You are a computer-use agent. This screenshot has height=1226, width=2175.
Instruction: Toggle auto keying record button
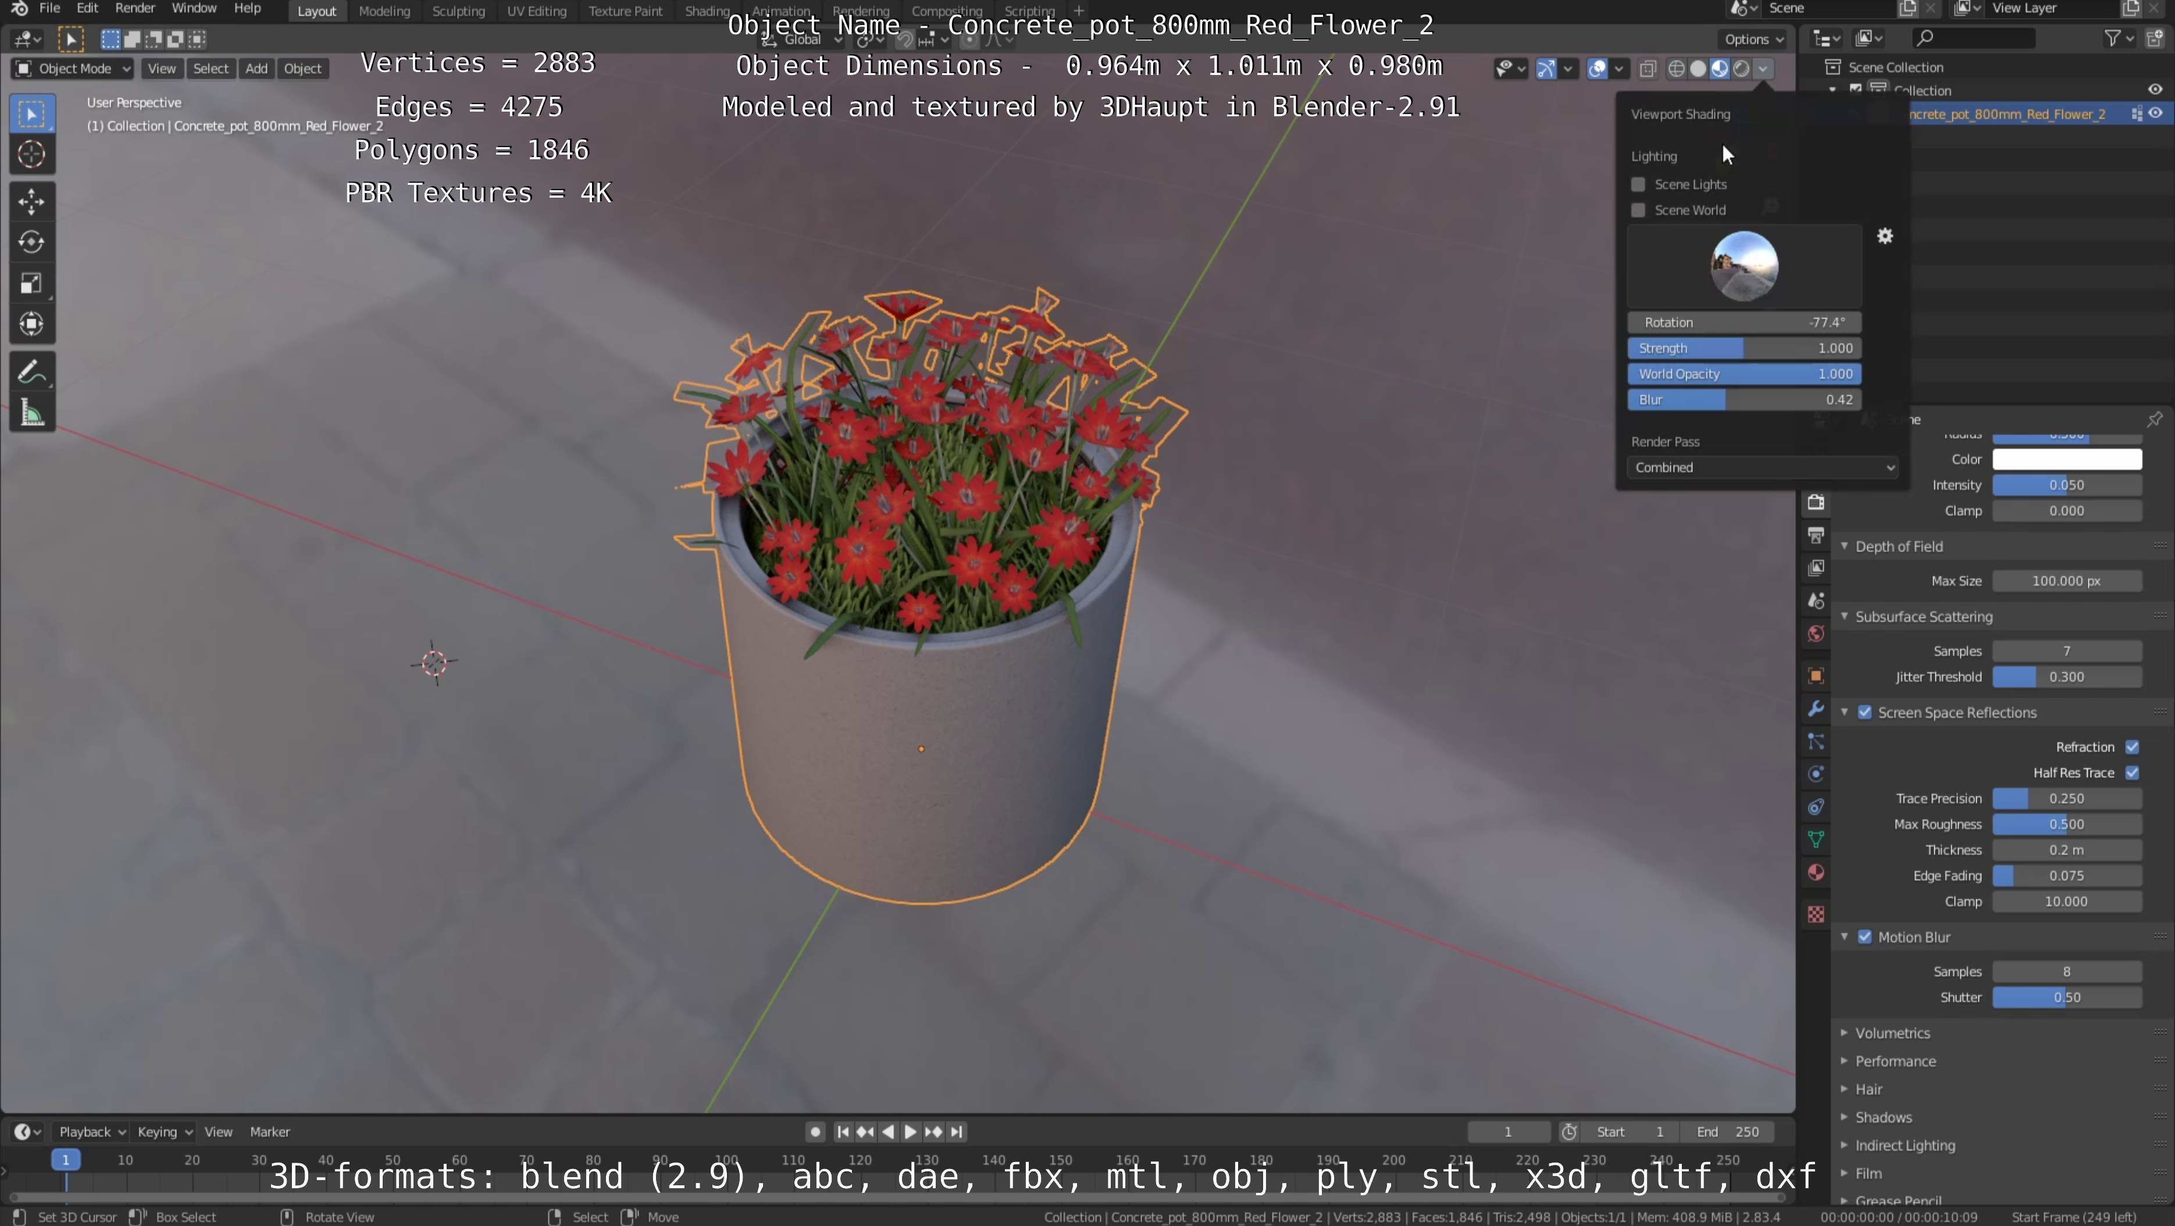coord(815,1132)
